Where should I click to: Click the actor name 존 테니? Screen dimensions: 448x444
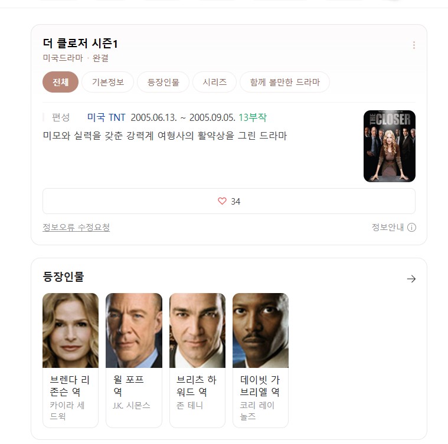(x=189, y=406)
